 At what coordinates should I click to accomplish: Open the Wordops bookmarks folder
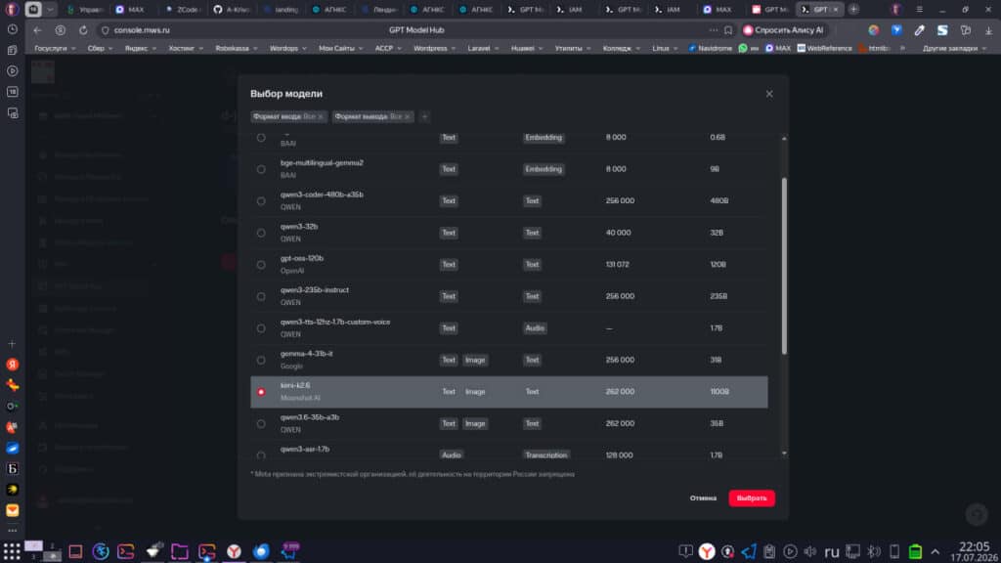(x=287, y=49)
